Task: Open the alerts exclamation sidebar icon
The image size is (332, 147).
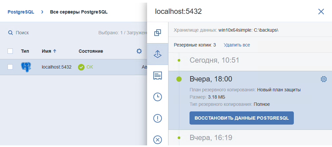Action: pos(158,118)
